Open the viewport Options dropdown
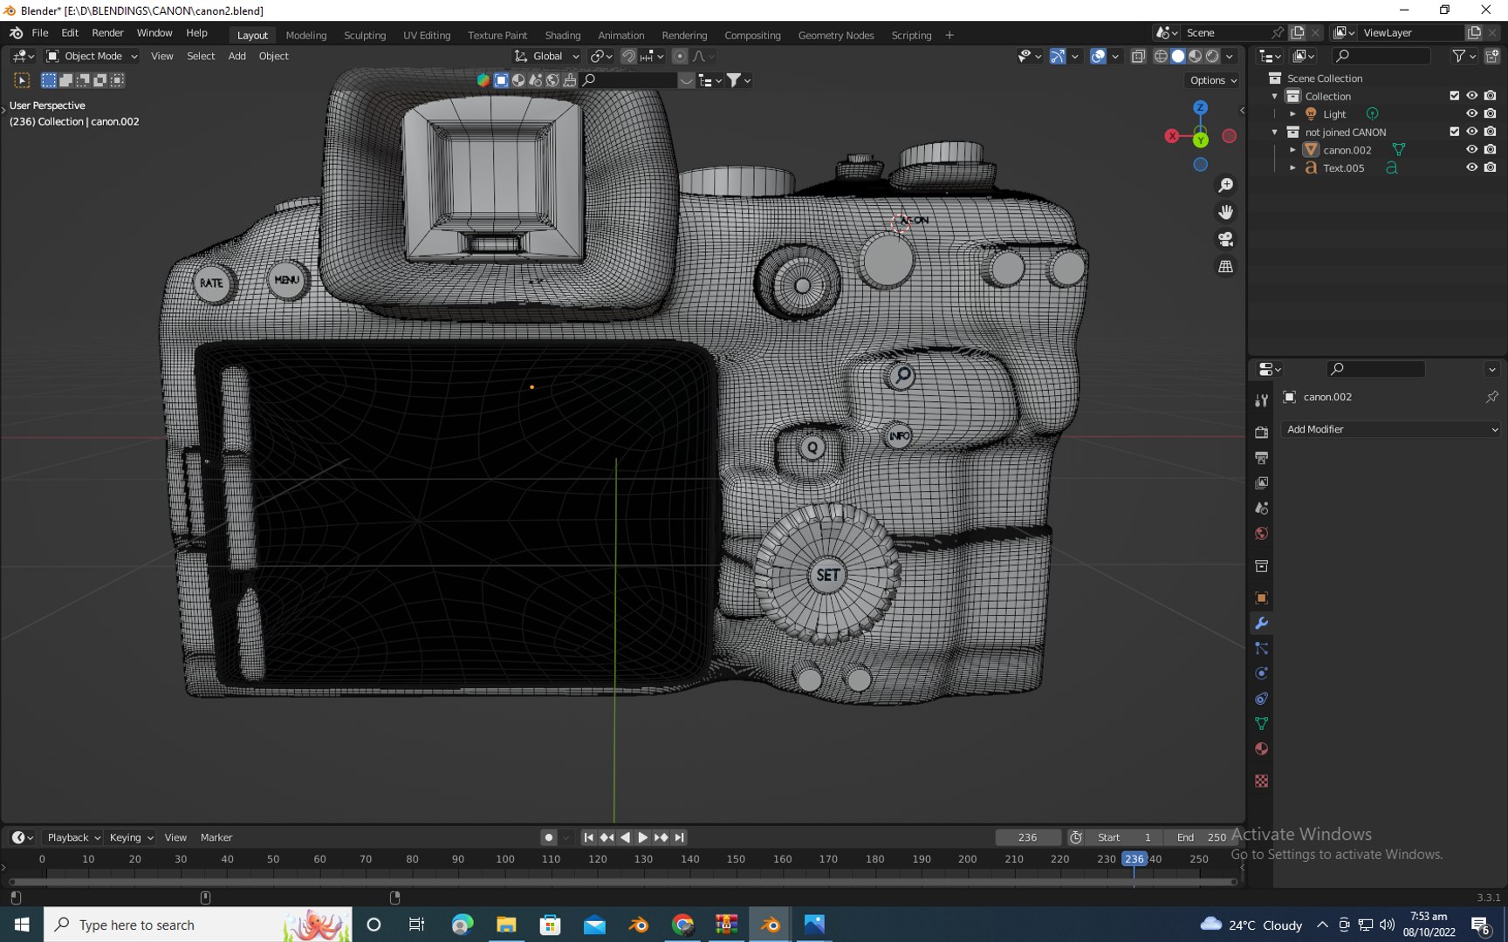The height and width of the screenshot is (942, 1508). coord(1213,80)
